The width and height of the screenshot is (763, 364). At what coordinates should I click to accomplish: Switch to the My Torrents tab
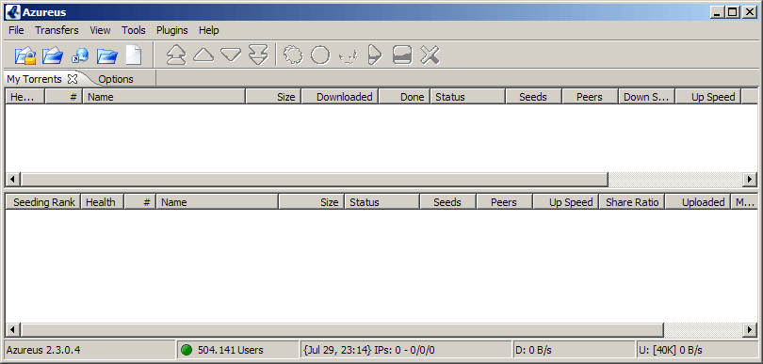(34, 79)
